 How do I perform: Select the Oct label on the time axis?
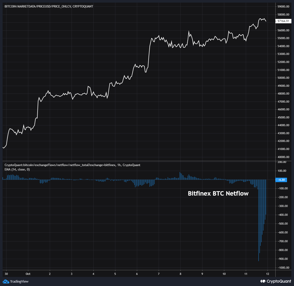point(28,274)
